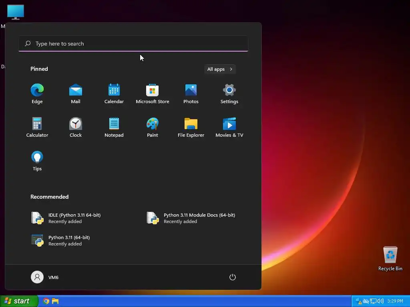Open the Tips app
This screenshot has width=410, height=307.
37,161
